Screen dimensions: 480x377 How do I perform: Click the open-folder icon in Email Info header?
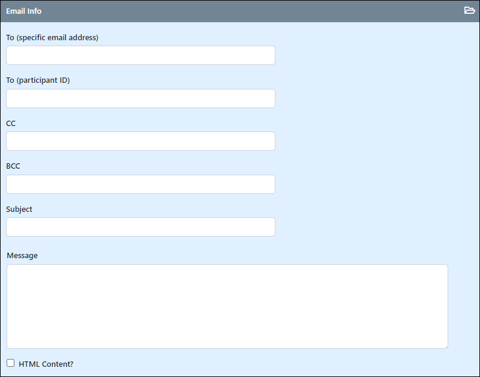click(469, 10)
